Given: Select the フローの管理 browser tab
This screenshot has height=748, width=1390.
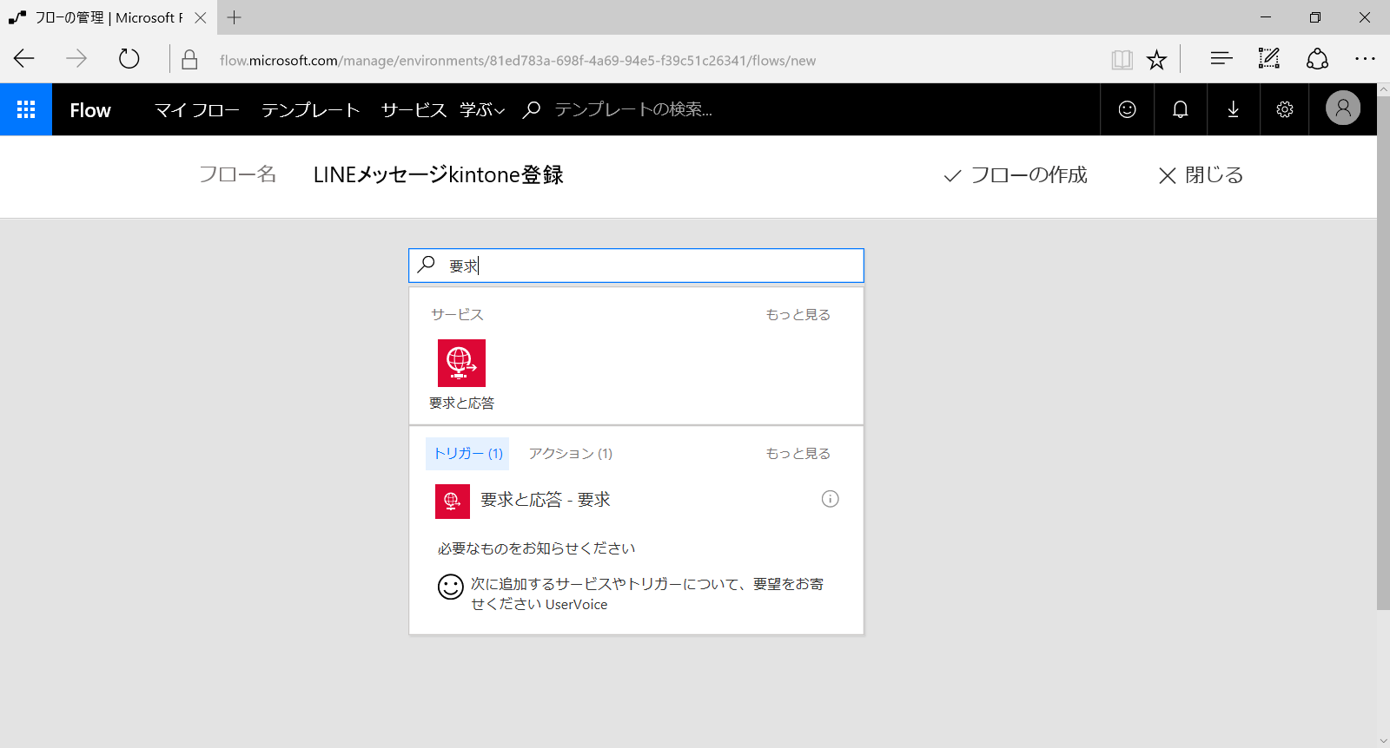Looking at the screenshot, I should point(109,17).
